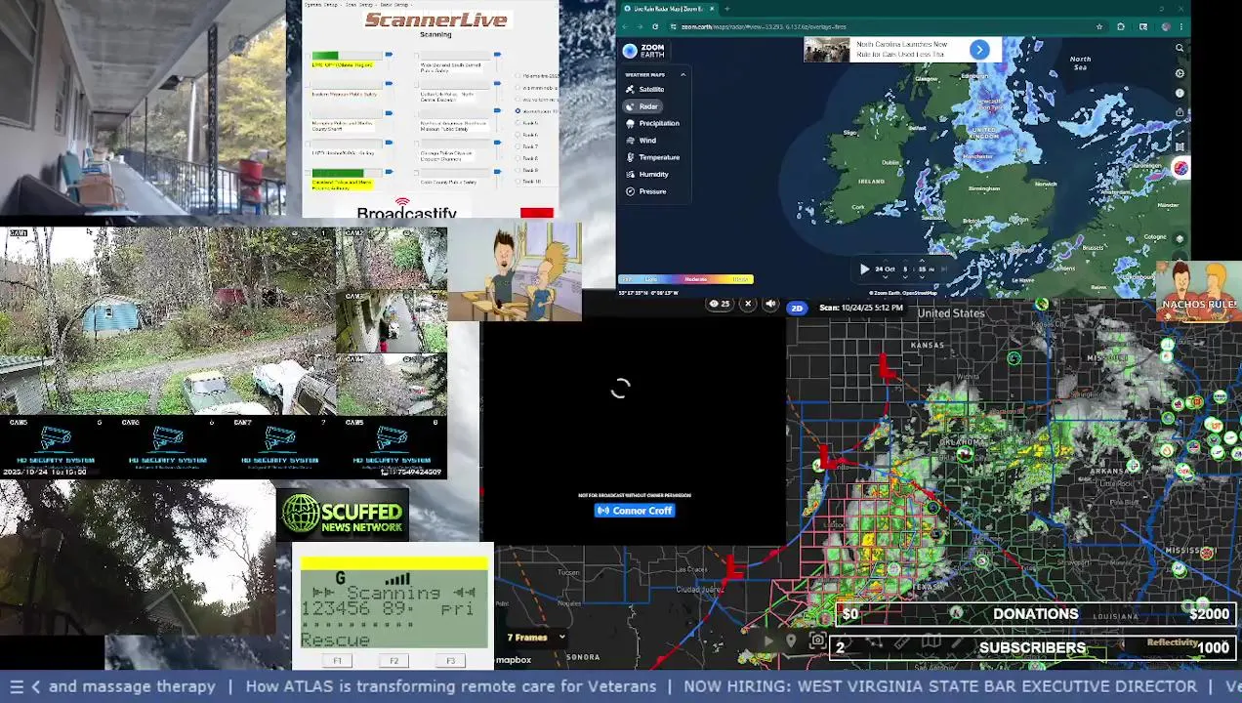Click the X icon beside viewer count
Image resolution: width=1242 pixels, height=703 pixels.
point(748,305)
